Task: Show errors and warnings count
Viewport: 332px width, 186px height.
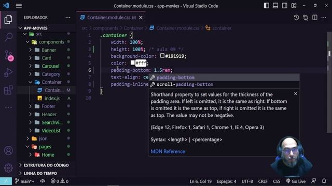Action: 60,181
